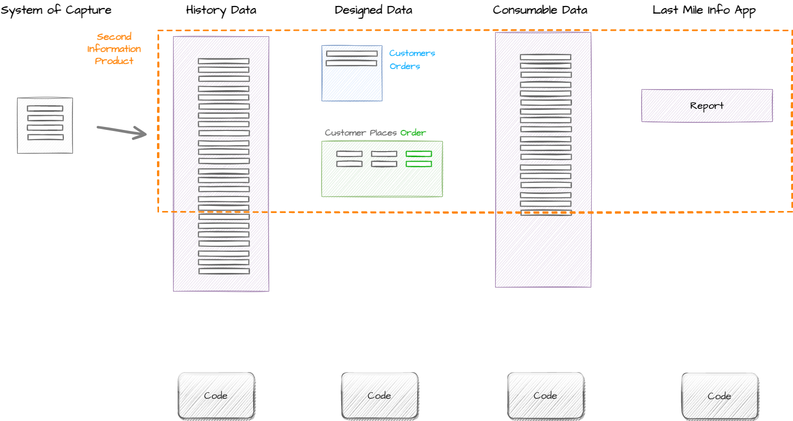Click the gray arrow pointing to History Data
Viewport: 793px width, 421px height.
click(122, 132)
